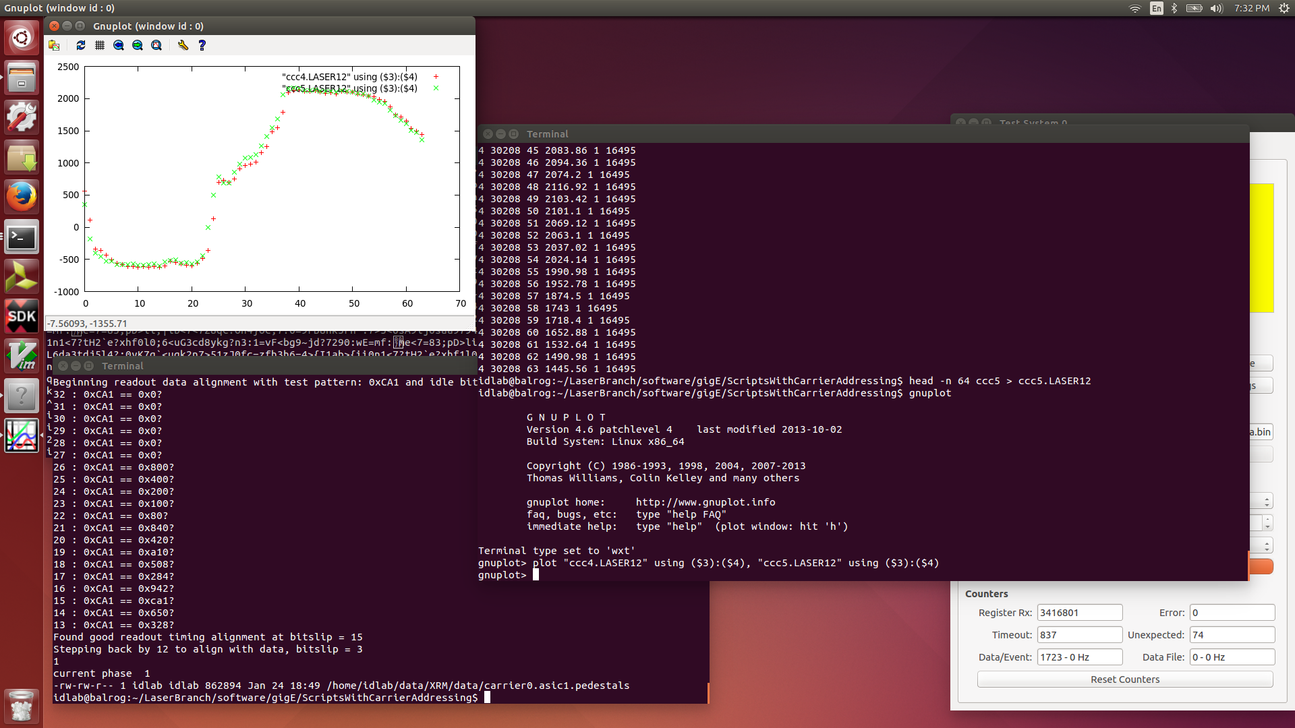The width and height of the screenshot is (1295, 728).
Task: Focus the Register Rx counter field
Action: click(1080, 613)
